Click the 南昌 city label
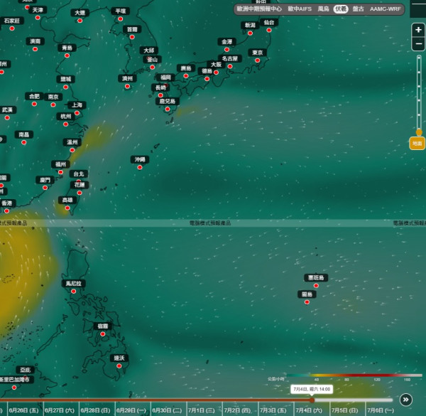The height and width of the screenshot is (416, 426). pyautogui.click(x=24, y=134)
